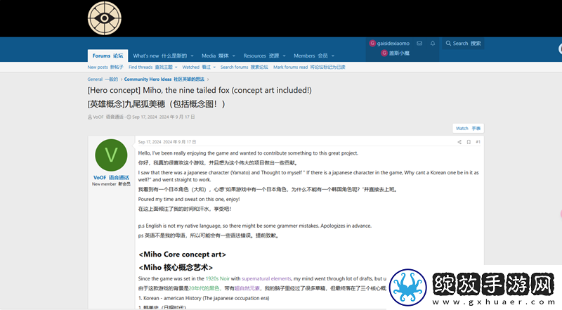Click the supernatural elements purple text
The width and height of the screenshot is (562, 310).
tap(266, 278)
